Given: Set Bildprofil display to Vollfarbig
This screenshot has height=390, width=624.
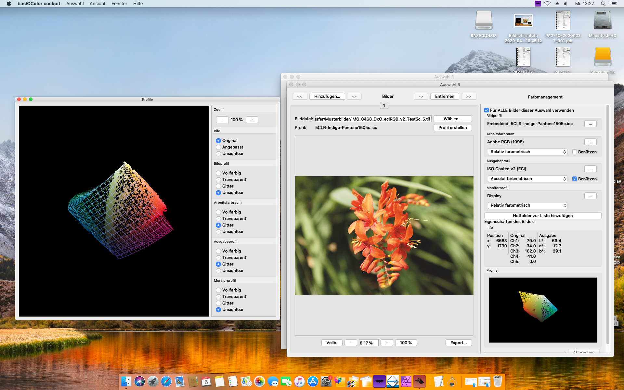Looking at the screenshot, I should coord(218,173).
